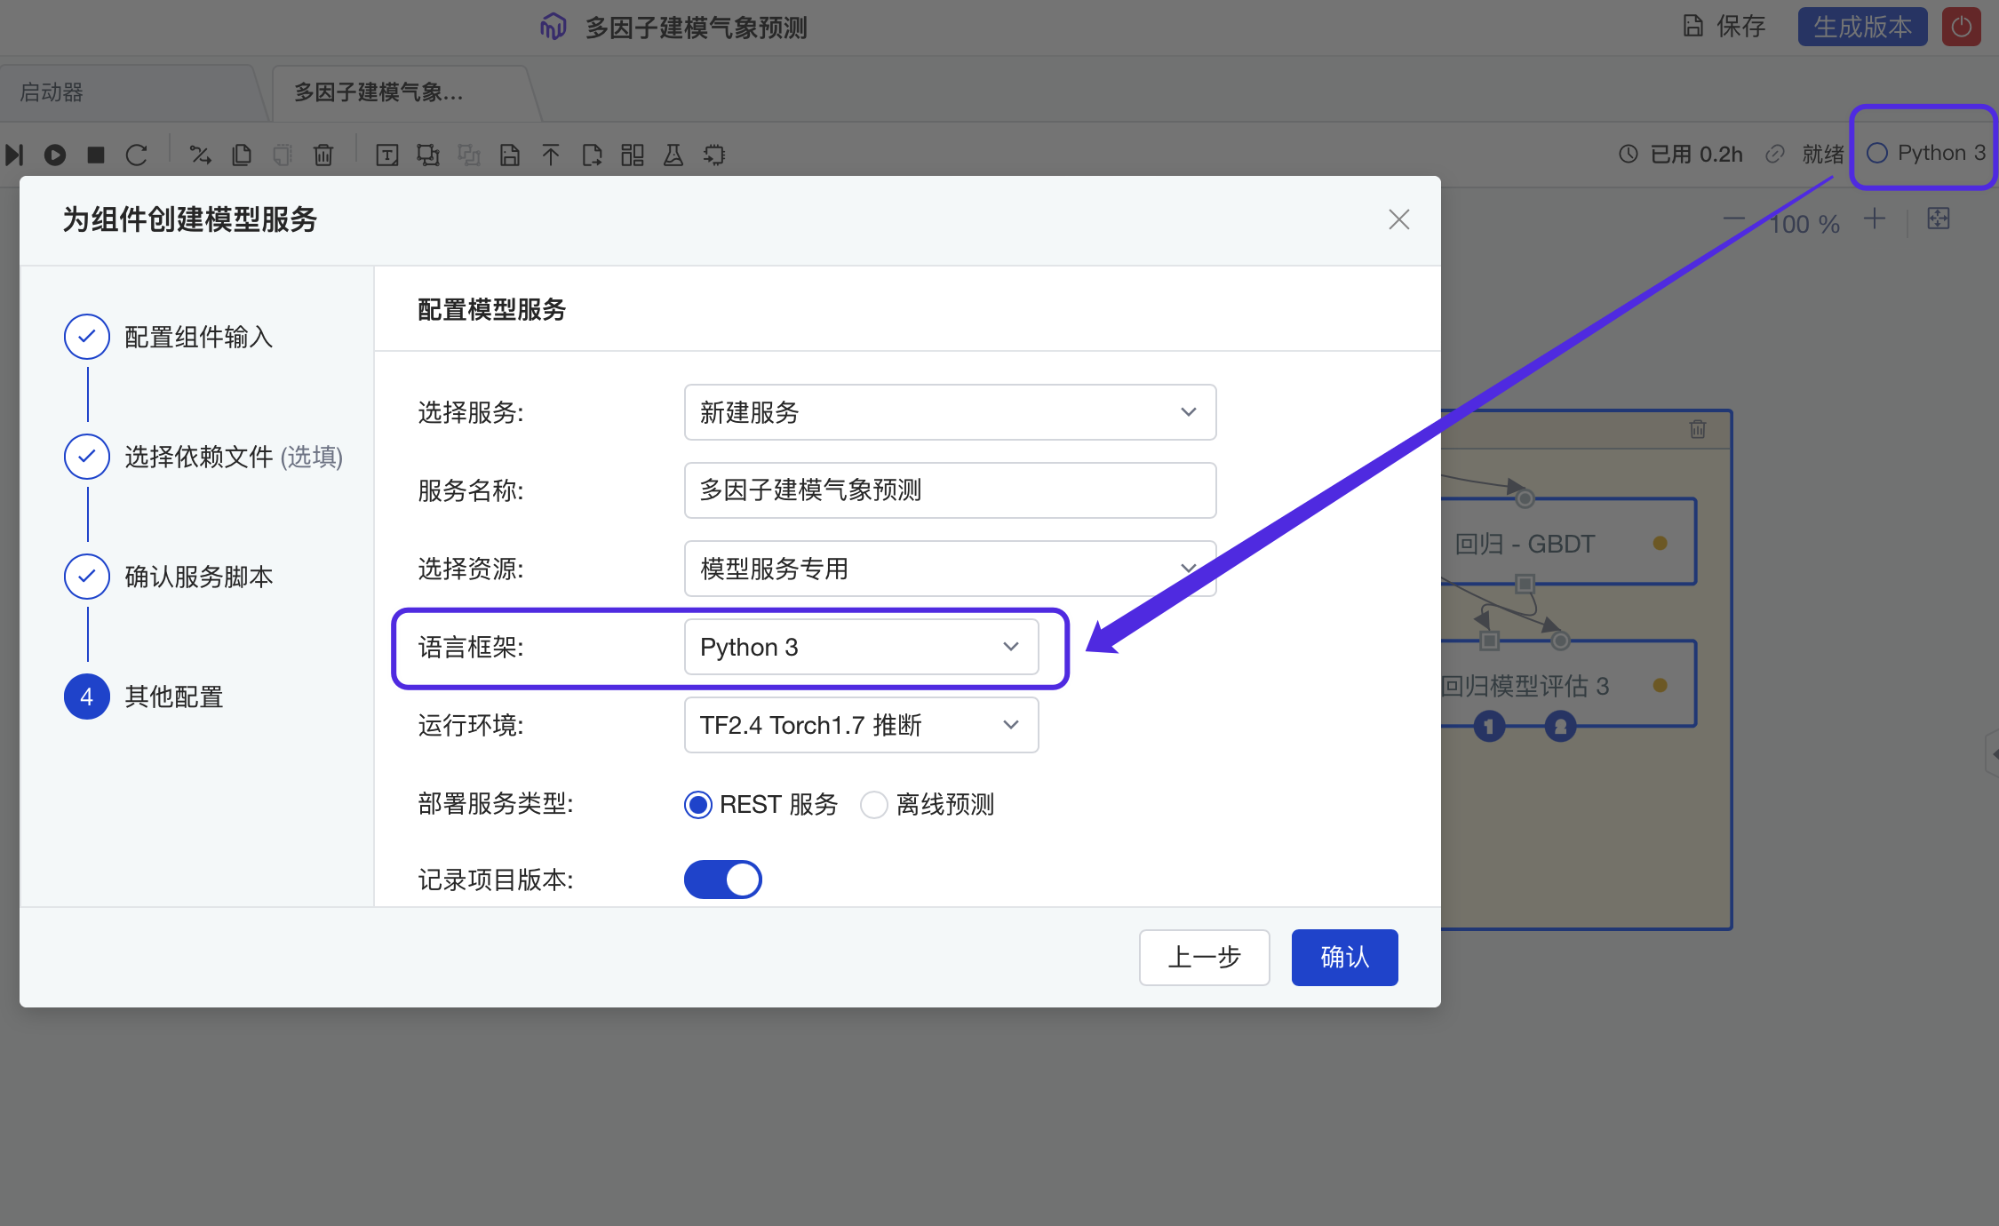
Task: Go to step 选择依赖文件 (选填)
Action: pyautogui.click(x=203, y=457)
